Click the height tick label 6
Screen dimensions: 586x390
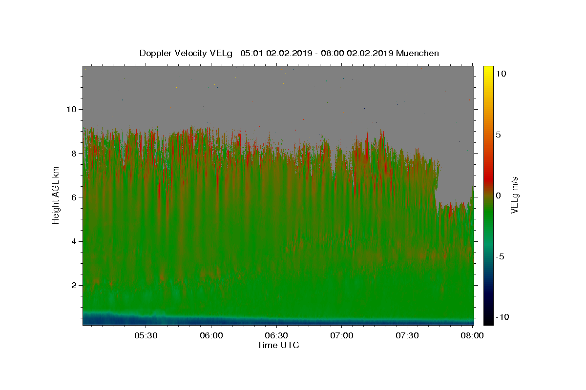pos(74,197)
